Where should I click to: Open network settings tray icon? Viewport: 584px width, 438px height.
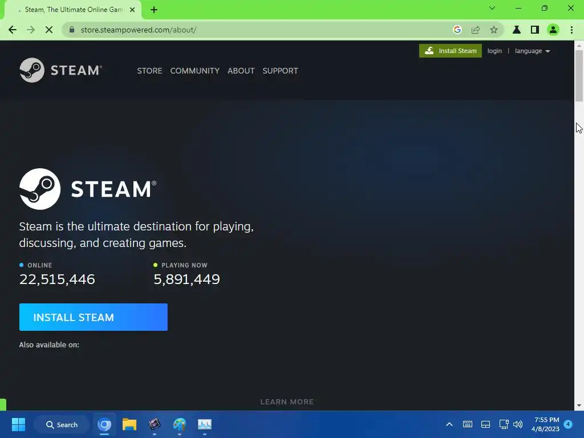pyautogui.click(x=504, y=424)
